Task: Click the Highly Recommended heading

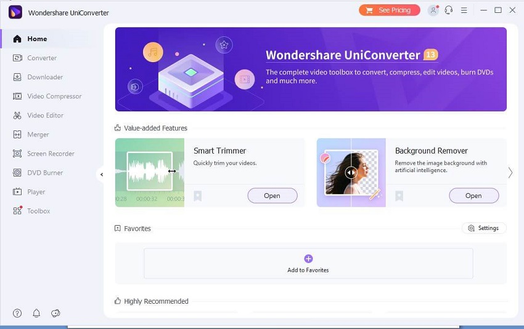Action: click(x=156, y=301)
